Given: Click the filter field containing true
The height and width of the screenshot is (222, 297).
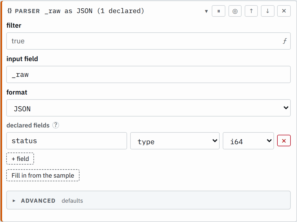Looking at the screenshot, I should coord(148,41).
